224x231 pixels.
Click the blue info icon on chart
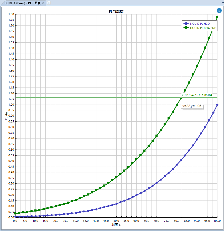click(x=219, y=11)
